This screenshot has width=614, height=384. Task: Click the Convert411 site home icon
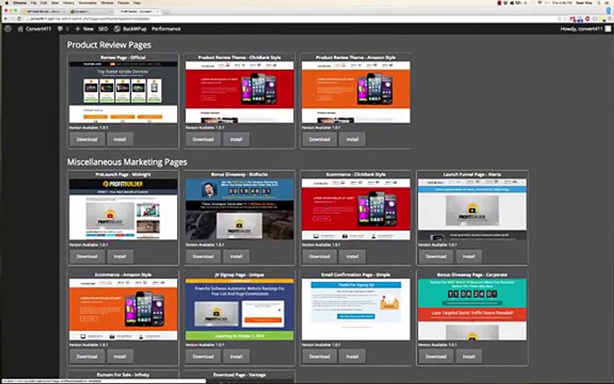point(20,29)
